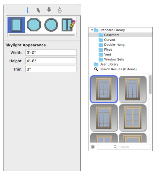
Task: Open the gear actions menu
Action: pyautogui.click(x=93, y=147)
